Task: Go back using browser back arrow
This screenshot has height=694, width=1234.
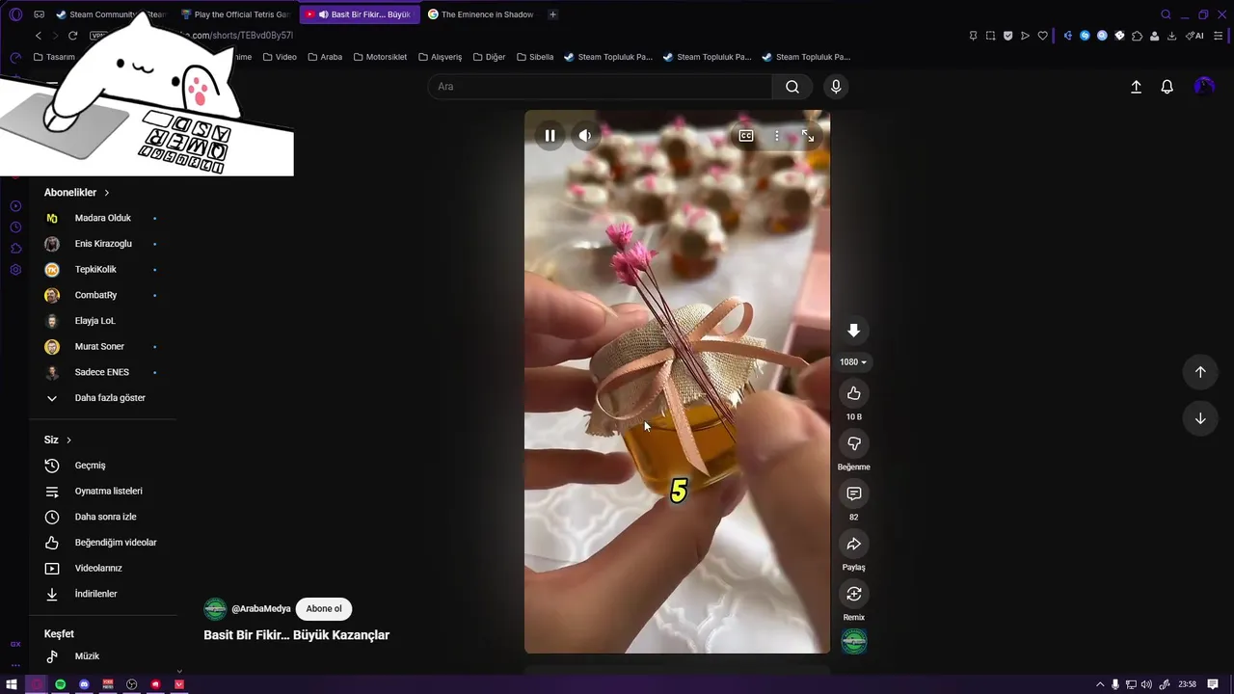Action: pyautogui.click(x=39, y=36)
